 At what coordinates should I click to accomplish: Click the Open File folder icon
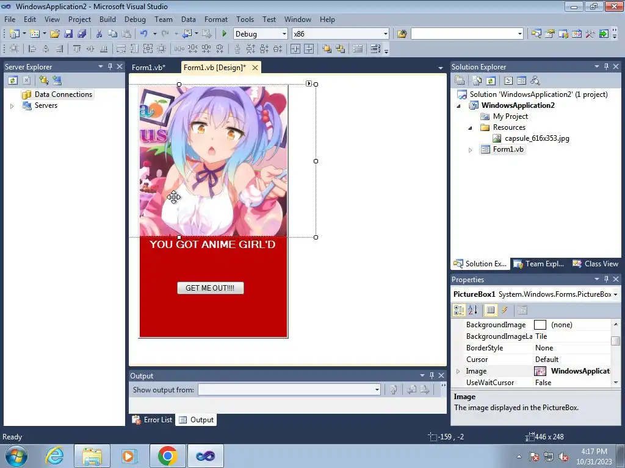tap(54, 34)
